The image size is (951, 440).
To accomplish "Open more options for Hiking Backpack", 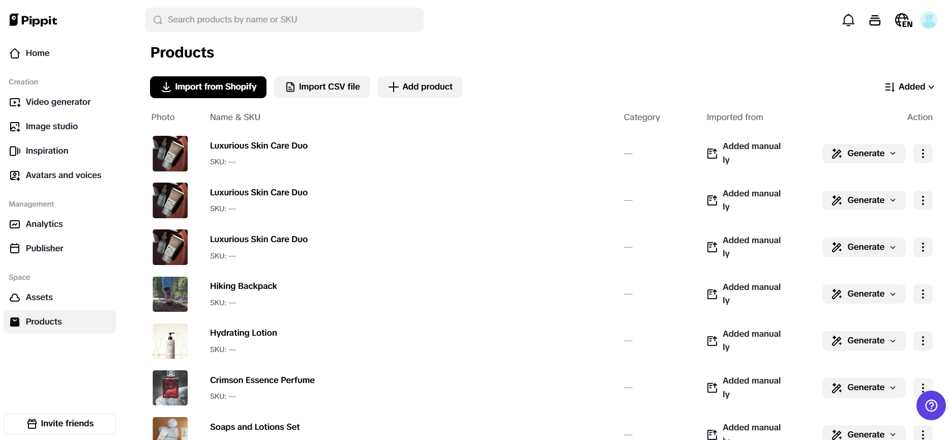I will pyautogui.click(x=923, y=294).
